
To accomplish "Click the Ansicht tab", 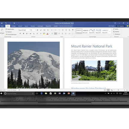I will (x=55, y=26).
